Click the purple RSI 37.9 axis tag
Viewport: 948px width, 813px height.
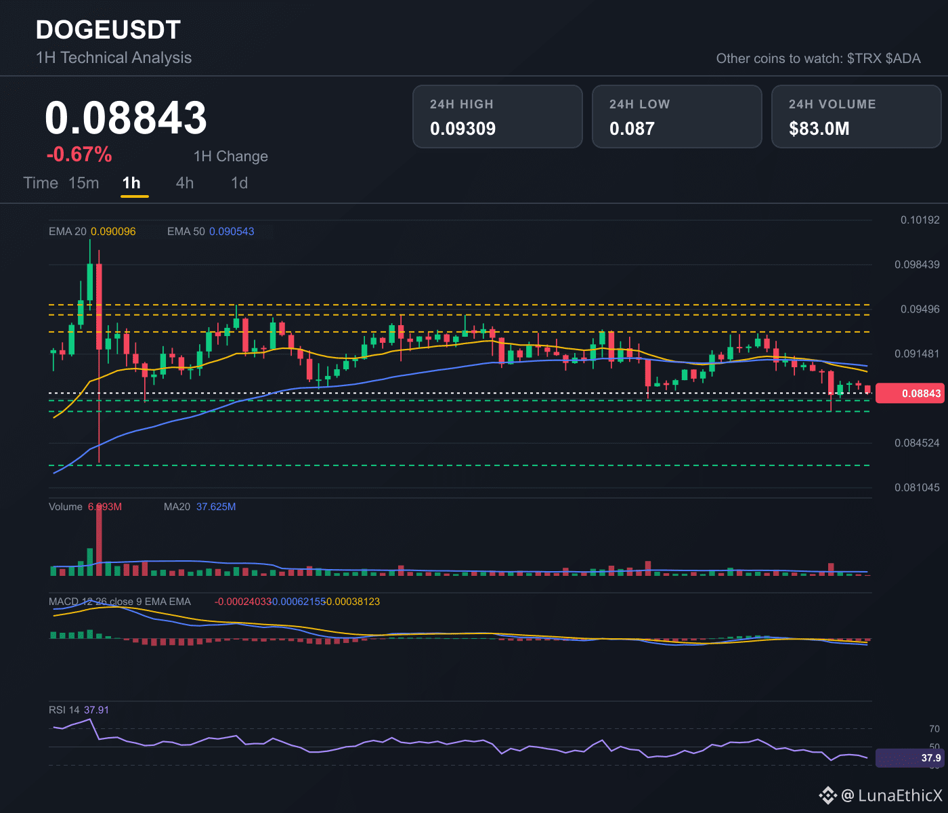point(909,757)
